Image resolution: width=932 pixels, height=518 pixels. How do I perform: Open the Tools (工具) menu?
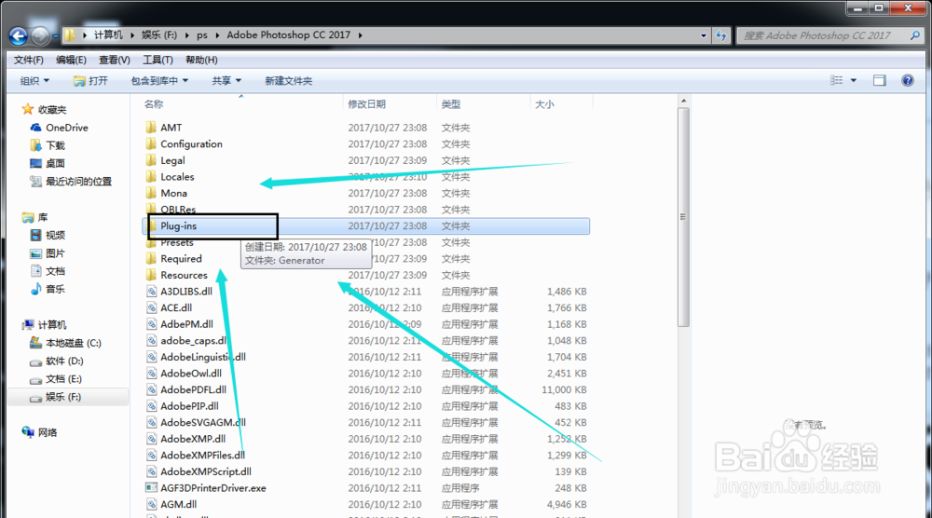click(158, 60)
